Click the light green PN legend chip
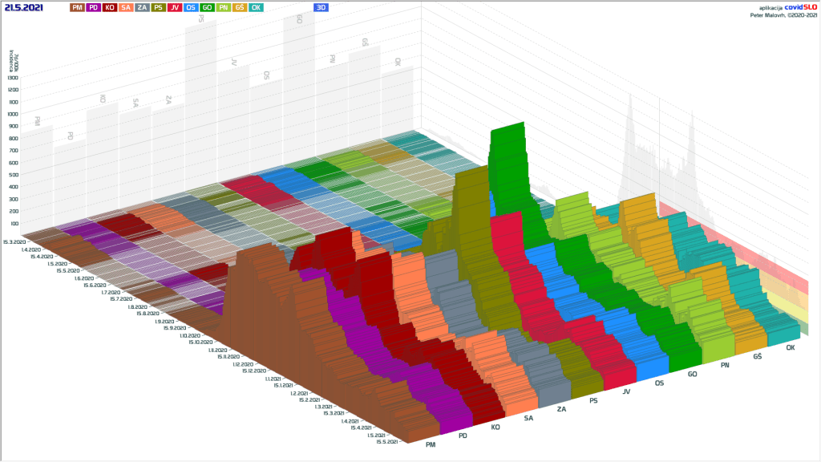The width and height of the screenshot is (821, 462). pos(223,7)
